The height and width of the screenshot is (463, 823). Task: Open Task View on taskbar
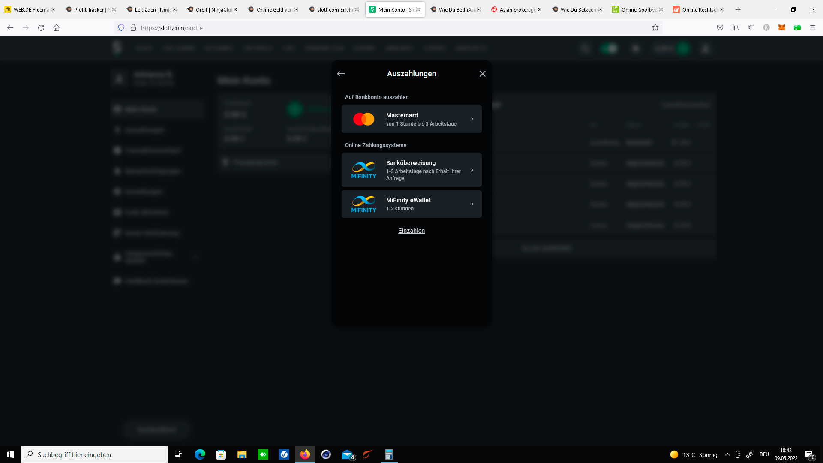point(178,454)
